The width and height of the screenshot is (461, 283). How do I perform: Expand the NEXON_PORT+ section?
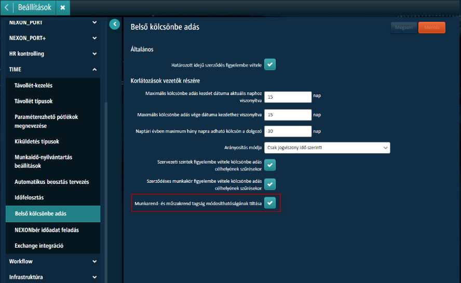tap(94, 38)
